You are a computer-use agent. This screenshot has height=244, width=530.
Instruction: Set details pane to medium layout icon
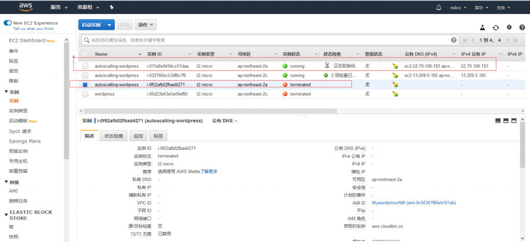pos(506,121)
